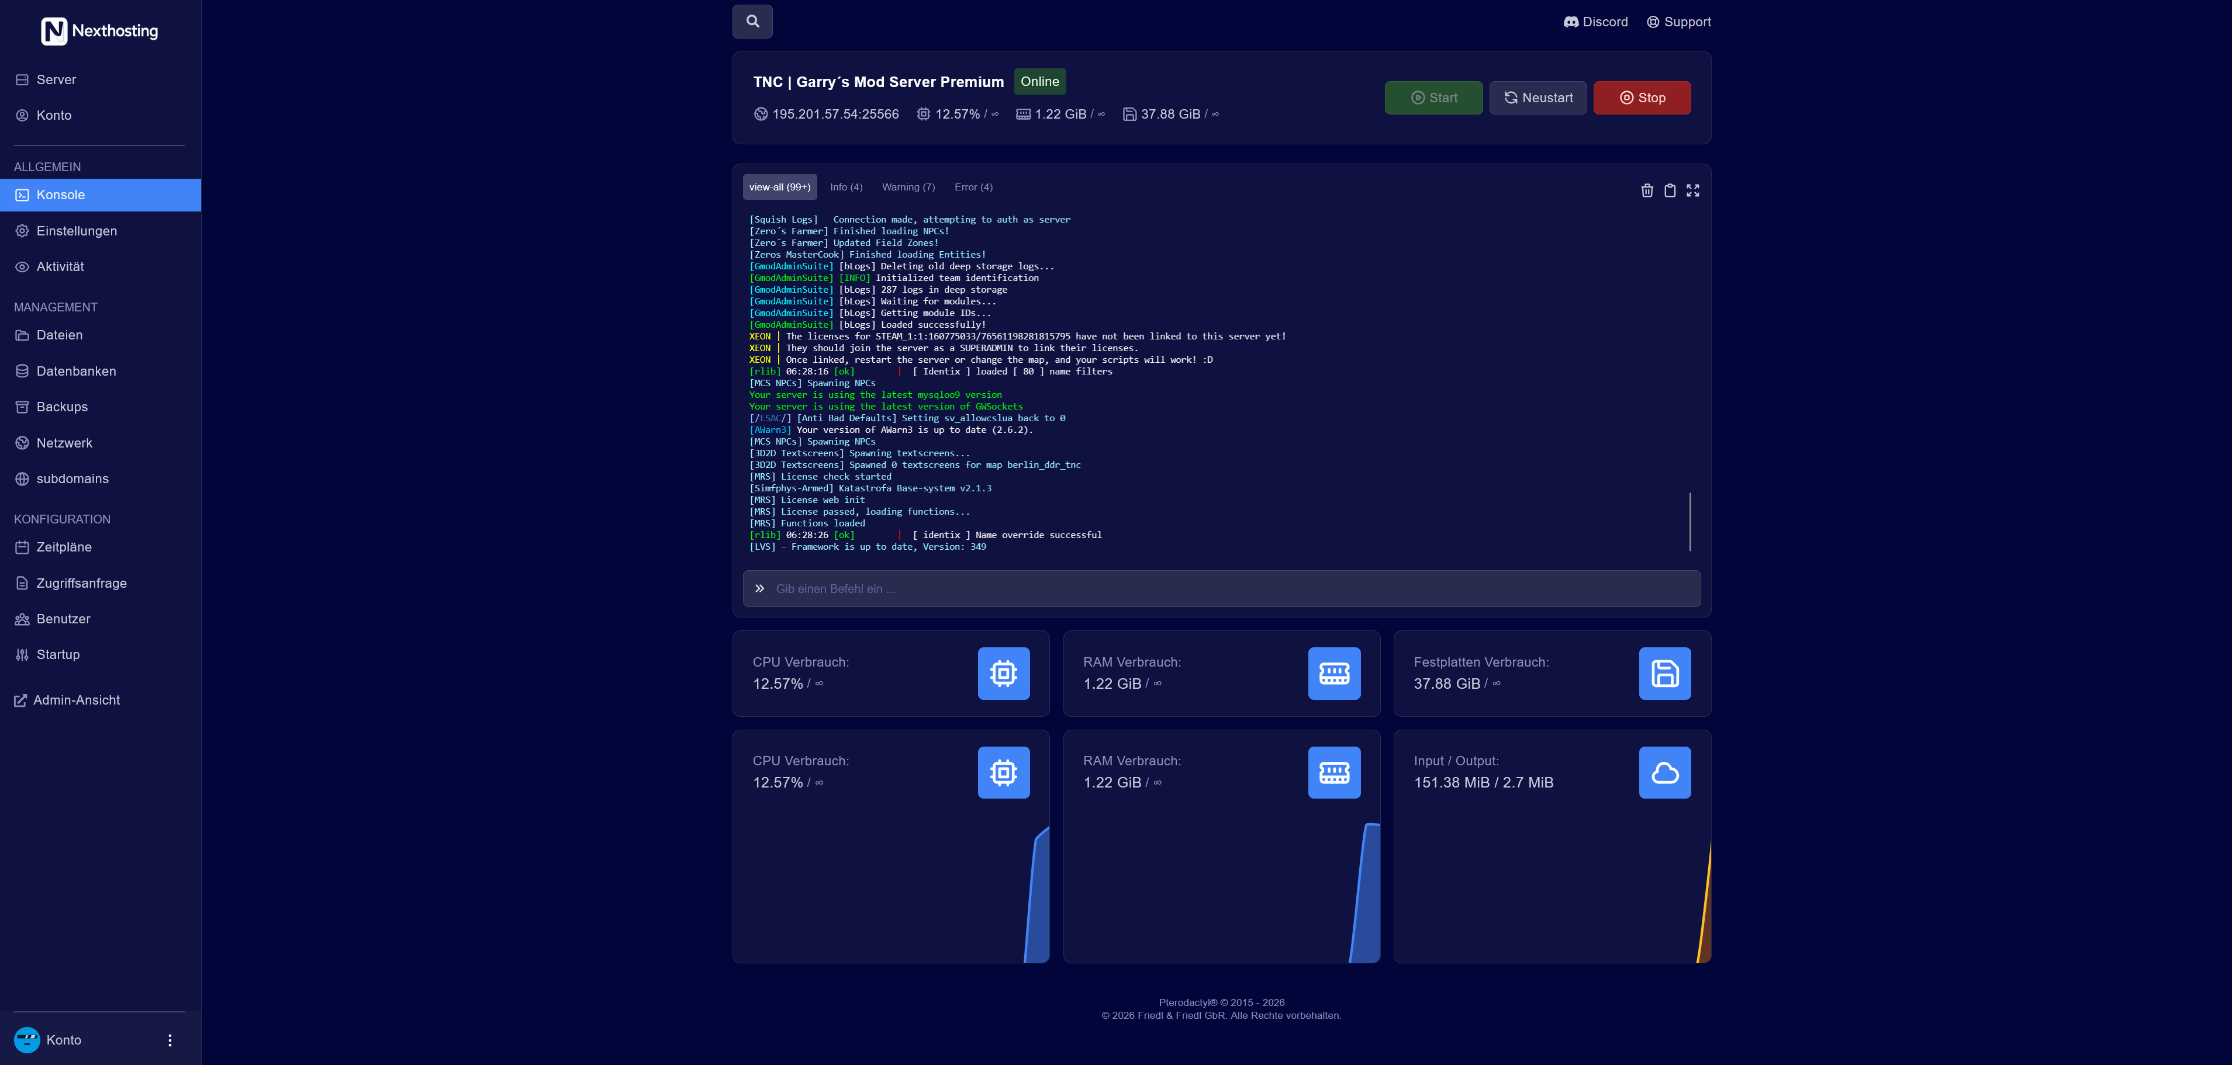The image size is (2232, 1065).
Task: Click the RAM memory icon above graph
Action: (1333, 772)
